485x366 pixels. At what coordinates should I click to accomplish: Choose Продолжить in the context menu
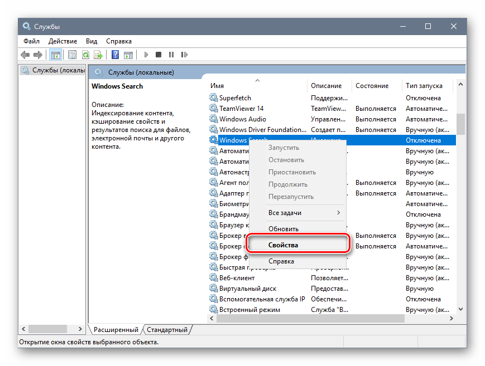(x=298, y=184)
